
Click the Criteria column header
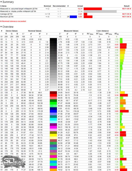click(3, 6)
